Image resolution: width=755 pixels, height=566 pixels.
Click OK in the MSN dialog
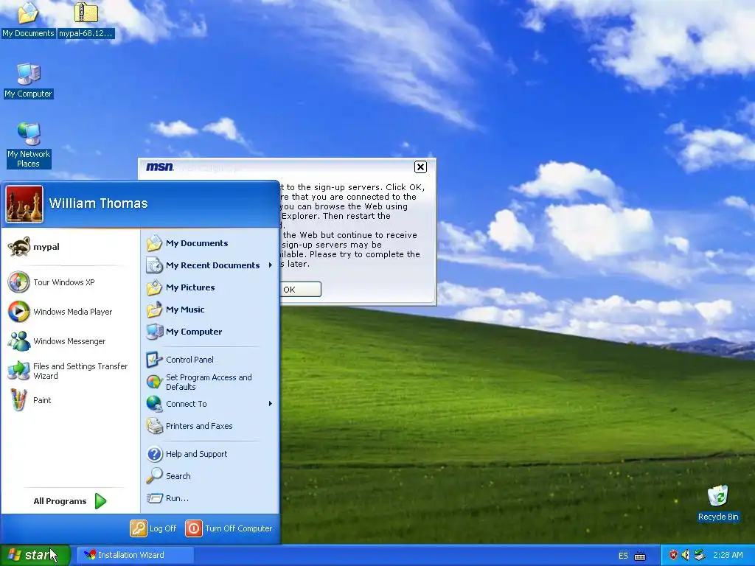(300, 289)
